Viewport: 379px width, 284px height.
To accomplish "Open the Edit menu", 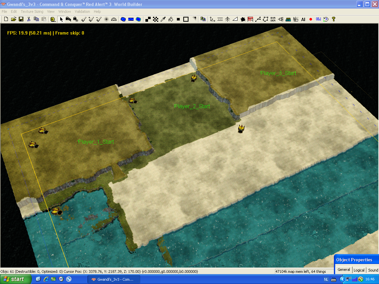I will (x=14, y=12).
